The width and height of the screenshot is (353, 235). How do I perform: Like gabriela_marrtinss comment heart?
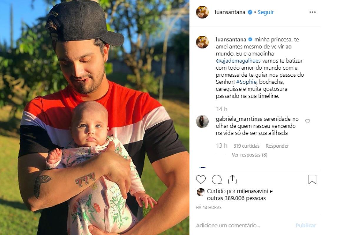click(307, 121)
